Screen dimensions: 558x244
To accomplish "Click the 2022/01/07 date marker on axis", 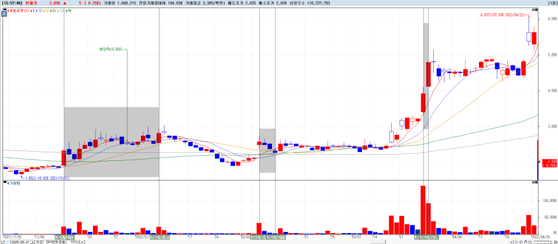I will (x=159, y=237).
